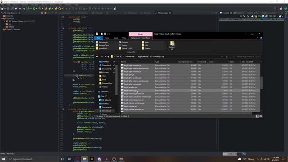Click Open Perspective icon in Eclipse
This screenshot has width=288, height=162.
(x=281, y=9)
